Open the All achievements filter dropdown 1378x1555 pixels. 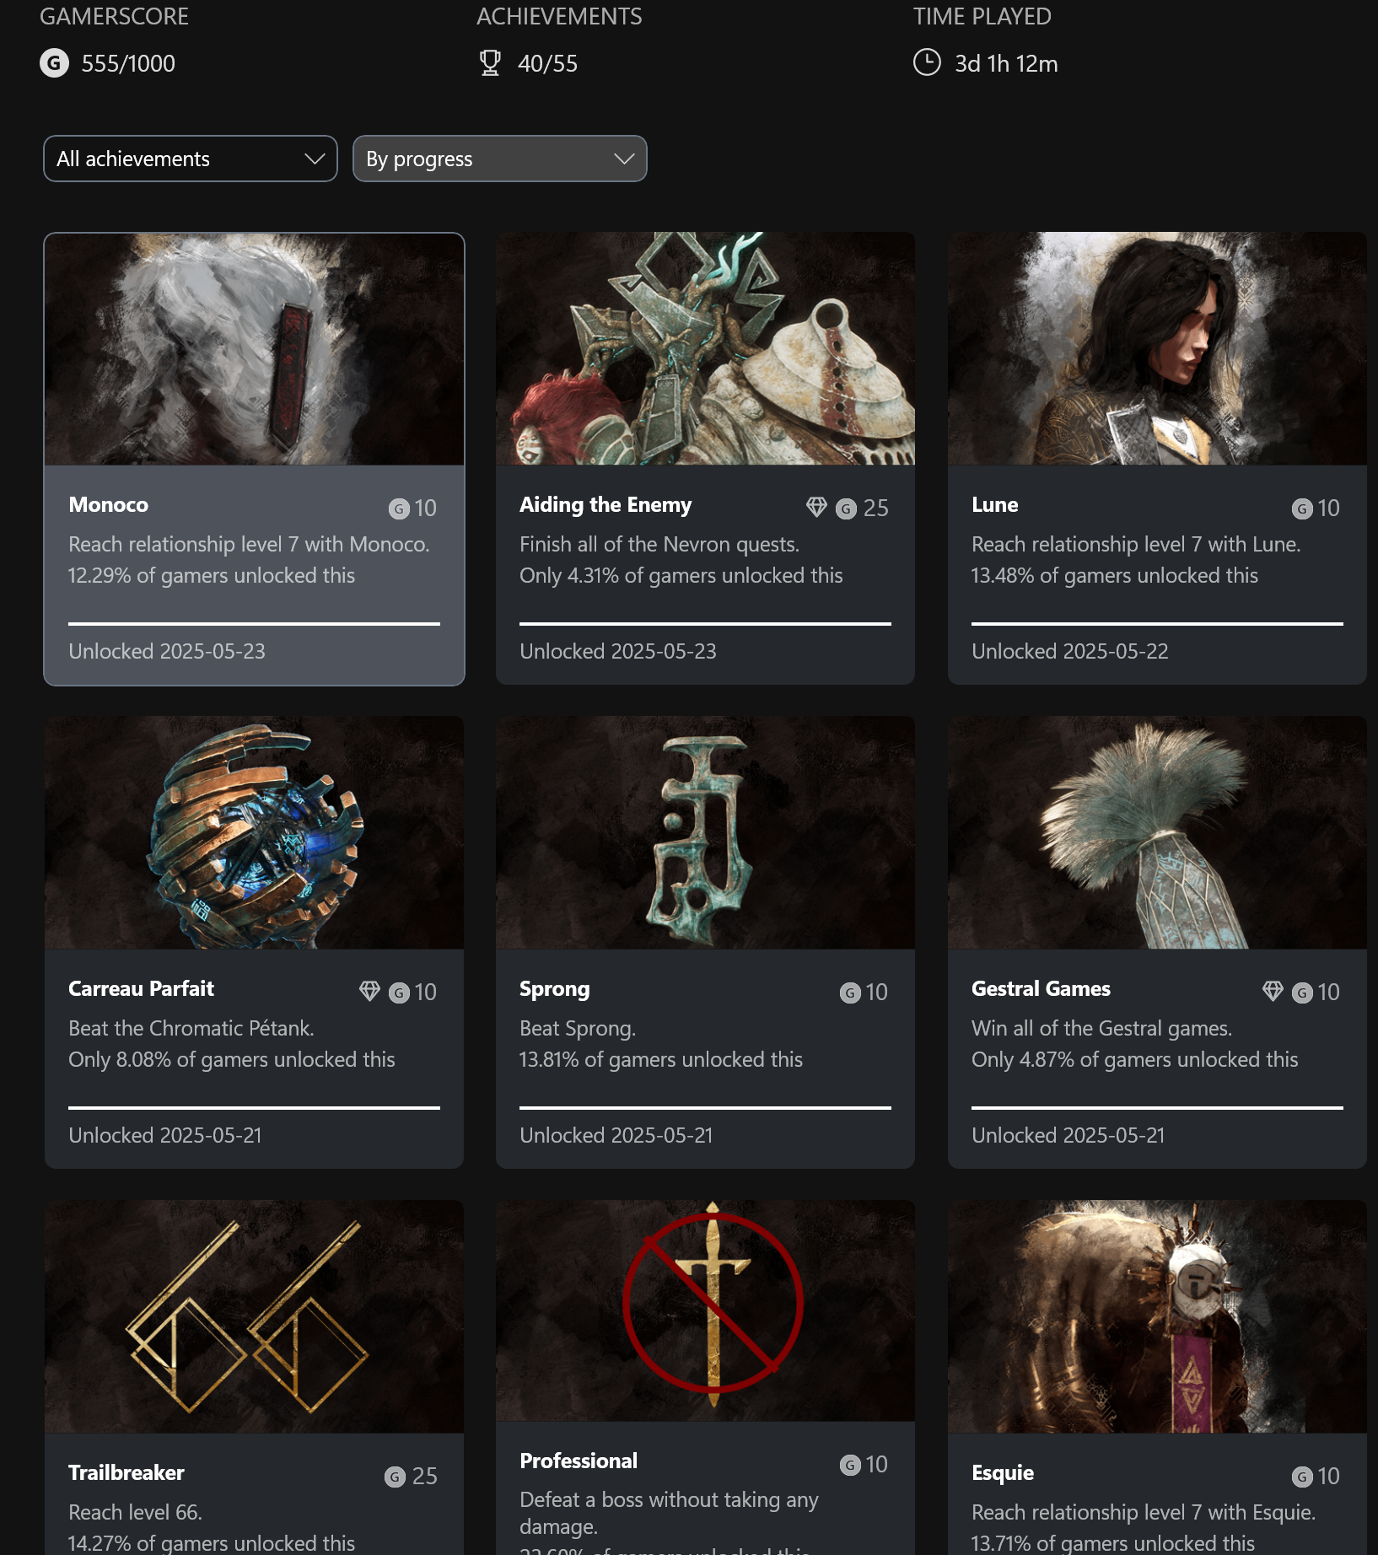[x=191, y=159]
